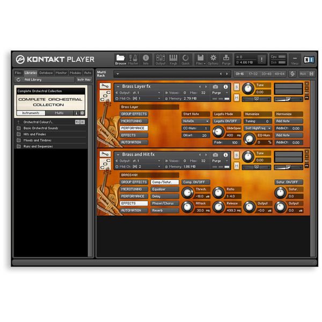Solo the Brass Layer fx instrument
The width and height of the screenshot is (322, 322).
(237, 87)
